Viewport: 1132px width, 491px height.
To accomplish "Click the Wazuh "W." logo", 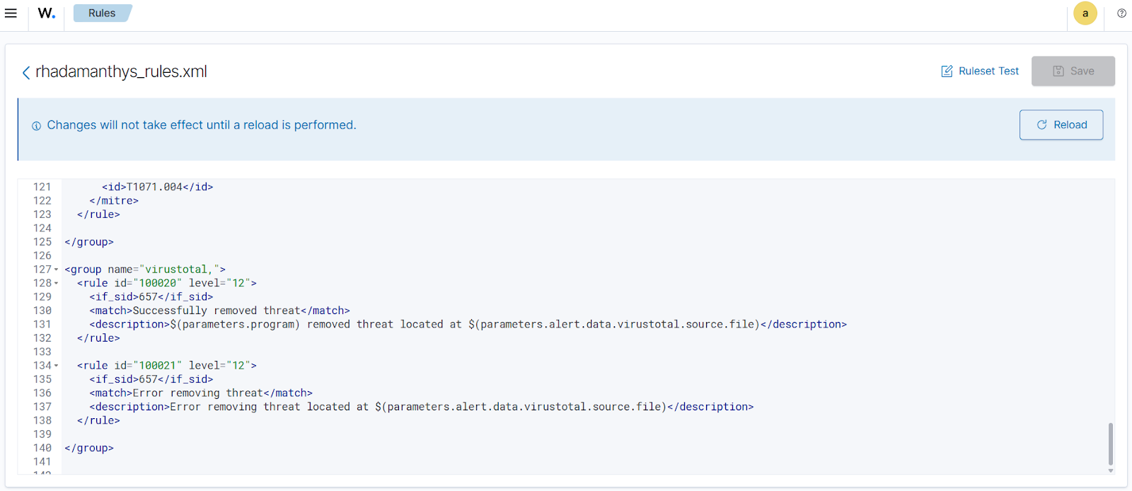I will (47, 13).
